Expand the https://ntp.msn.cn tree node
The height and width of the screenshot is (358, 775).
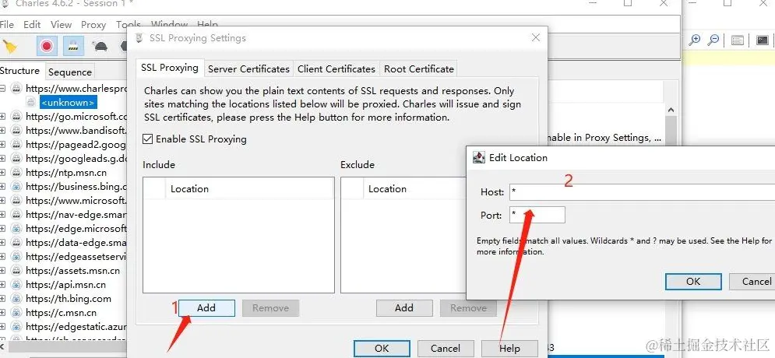3,173
